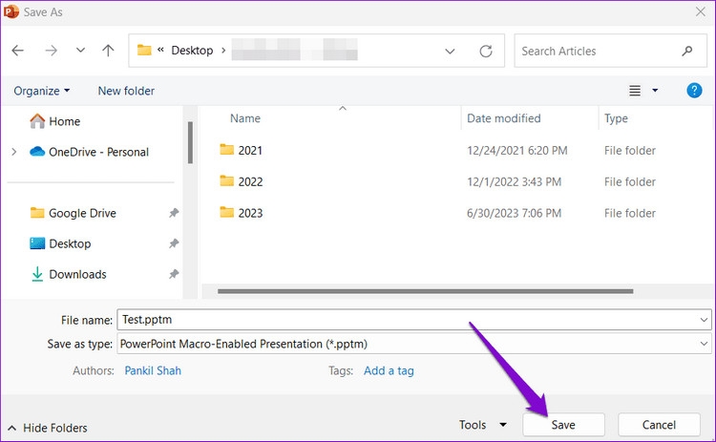Open the Save as type combo box

tap(414, 344)
